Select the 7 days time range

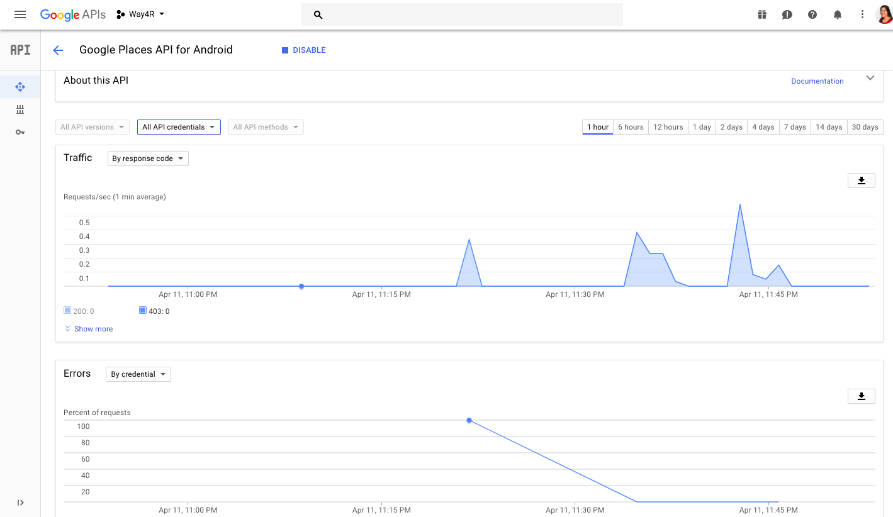tap(795, 127)
